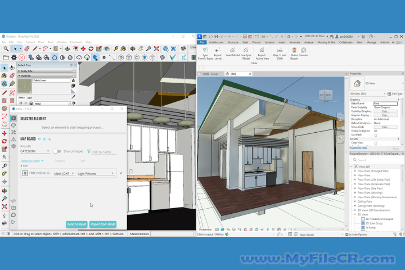This screenshot has width=405, height=270.
Task: Open the Camera menu in SketchUp
Action: click(30, 42)
